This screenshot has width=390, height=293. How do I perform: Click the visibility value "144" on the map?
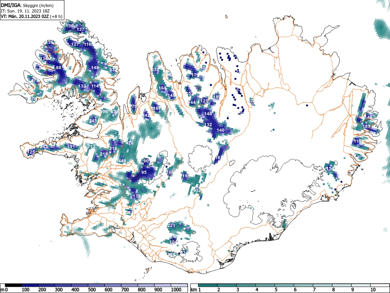pyautogui.click(x=191, y=102)
